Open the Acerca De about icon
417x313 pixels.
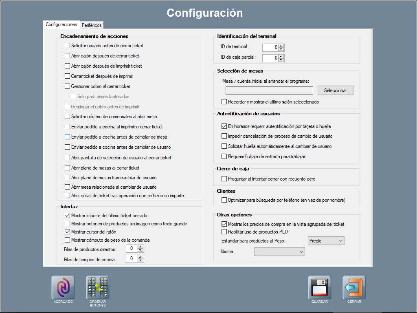[63, 288]
